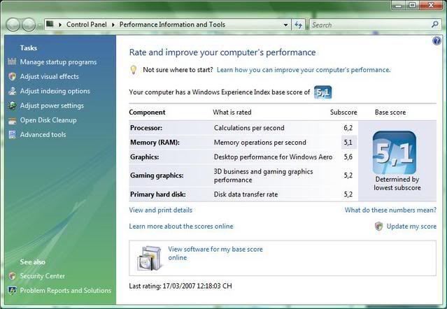
Task: Click the Component column header
Action: [x=147, y=113]
